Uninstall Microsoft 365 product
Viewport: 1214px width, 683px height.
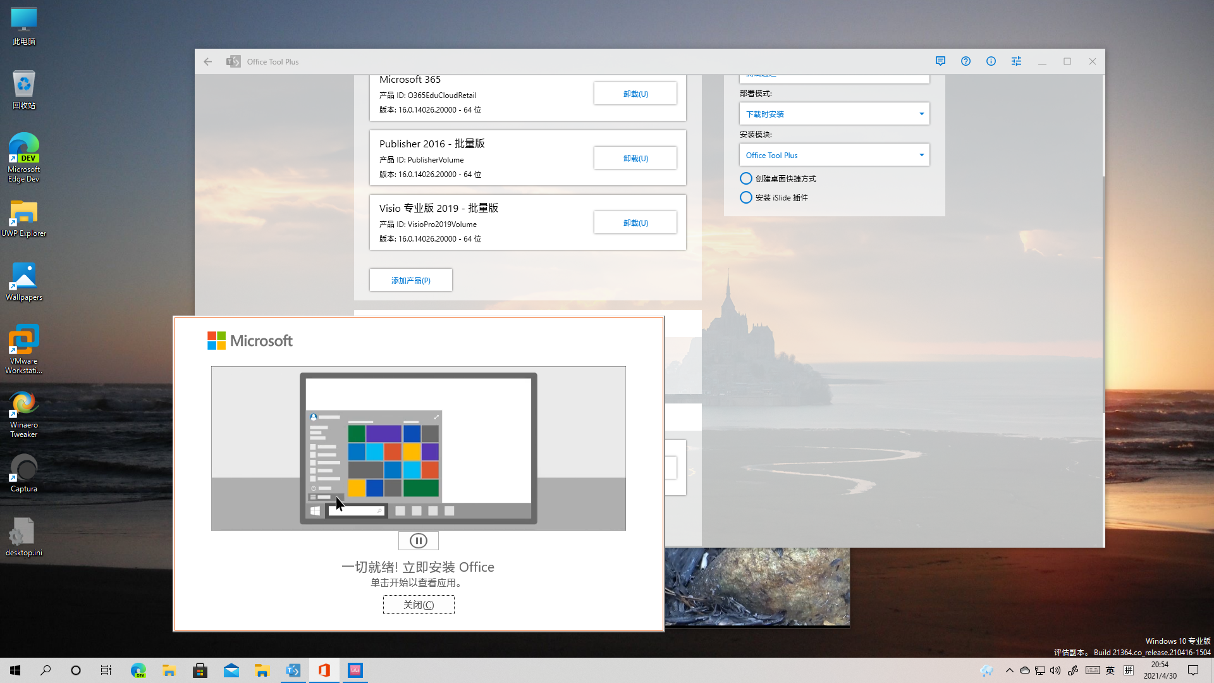click(635, 94)
